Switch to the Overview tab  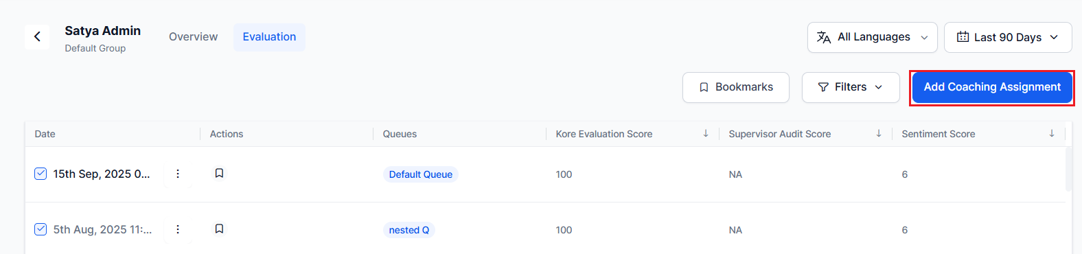coord(194,37)
